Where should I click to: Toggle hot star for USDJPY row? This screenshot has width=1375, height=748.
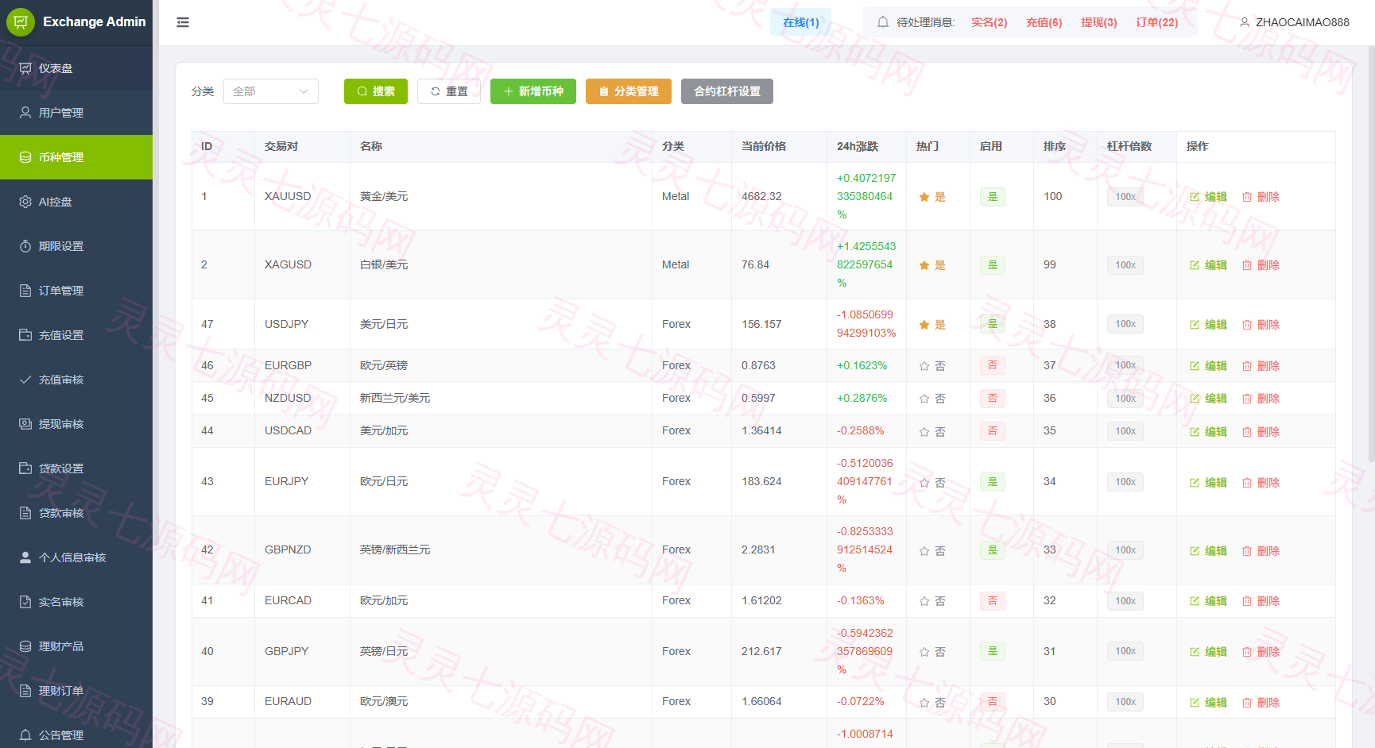click(924, 325)
